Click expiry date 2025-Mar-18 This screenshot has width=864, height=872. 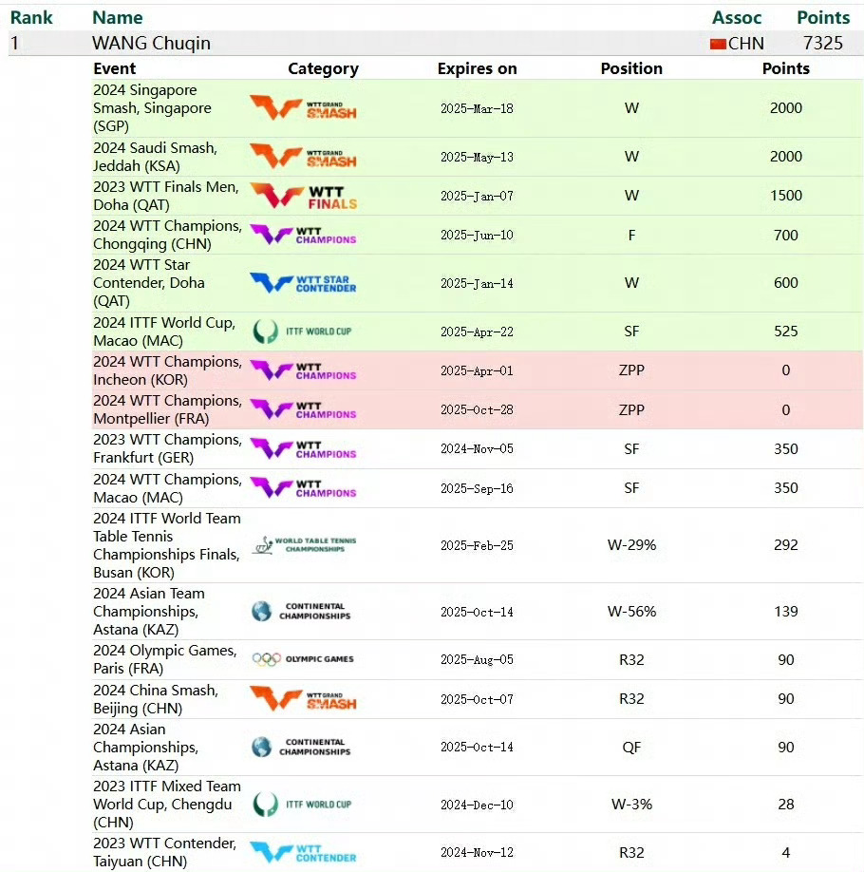(x=477, y=108)
